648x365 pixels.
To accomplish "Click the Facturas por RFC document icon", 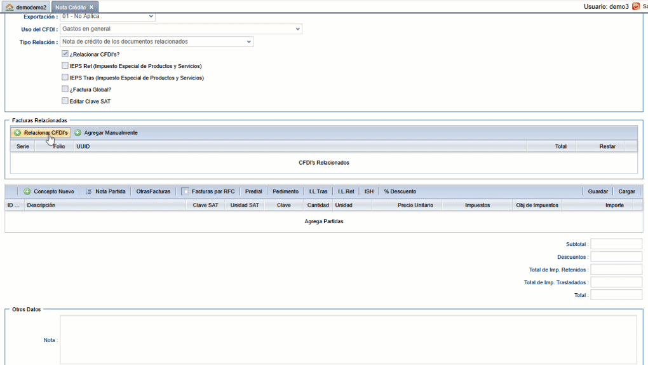I will (185, 191).
